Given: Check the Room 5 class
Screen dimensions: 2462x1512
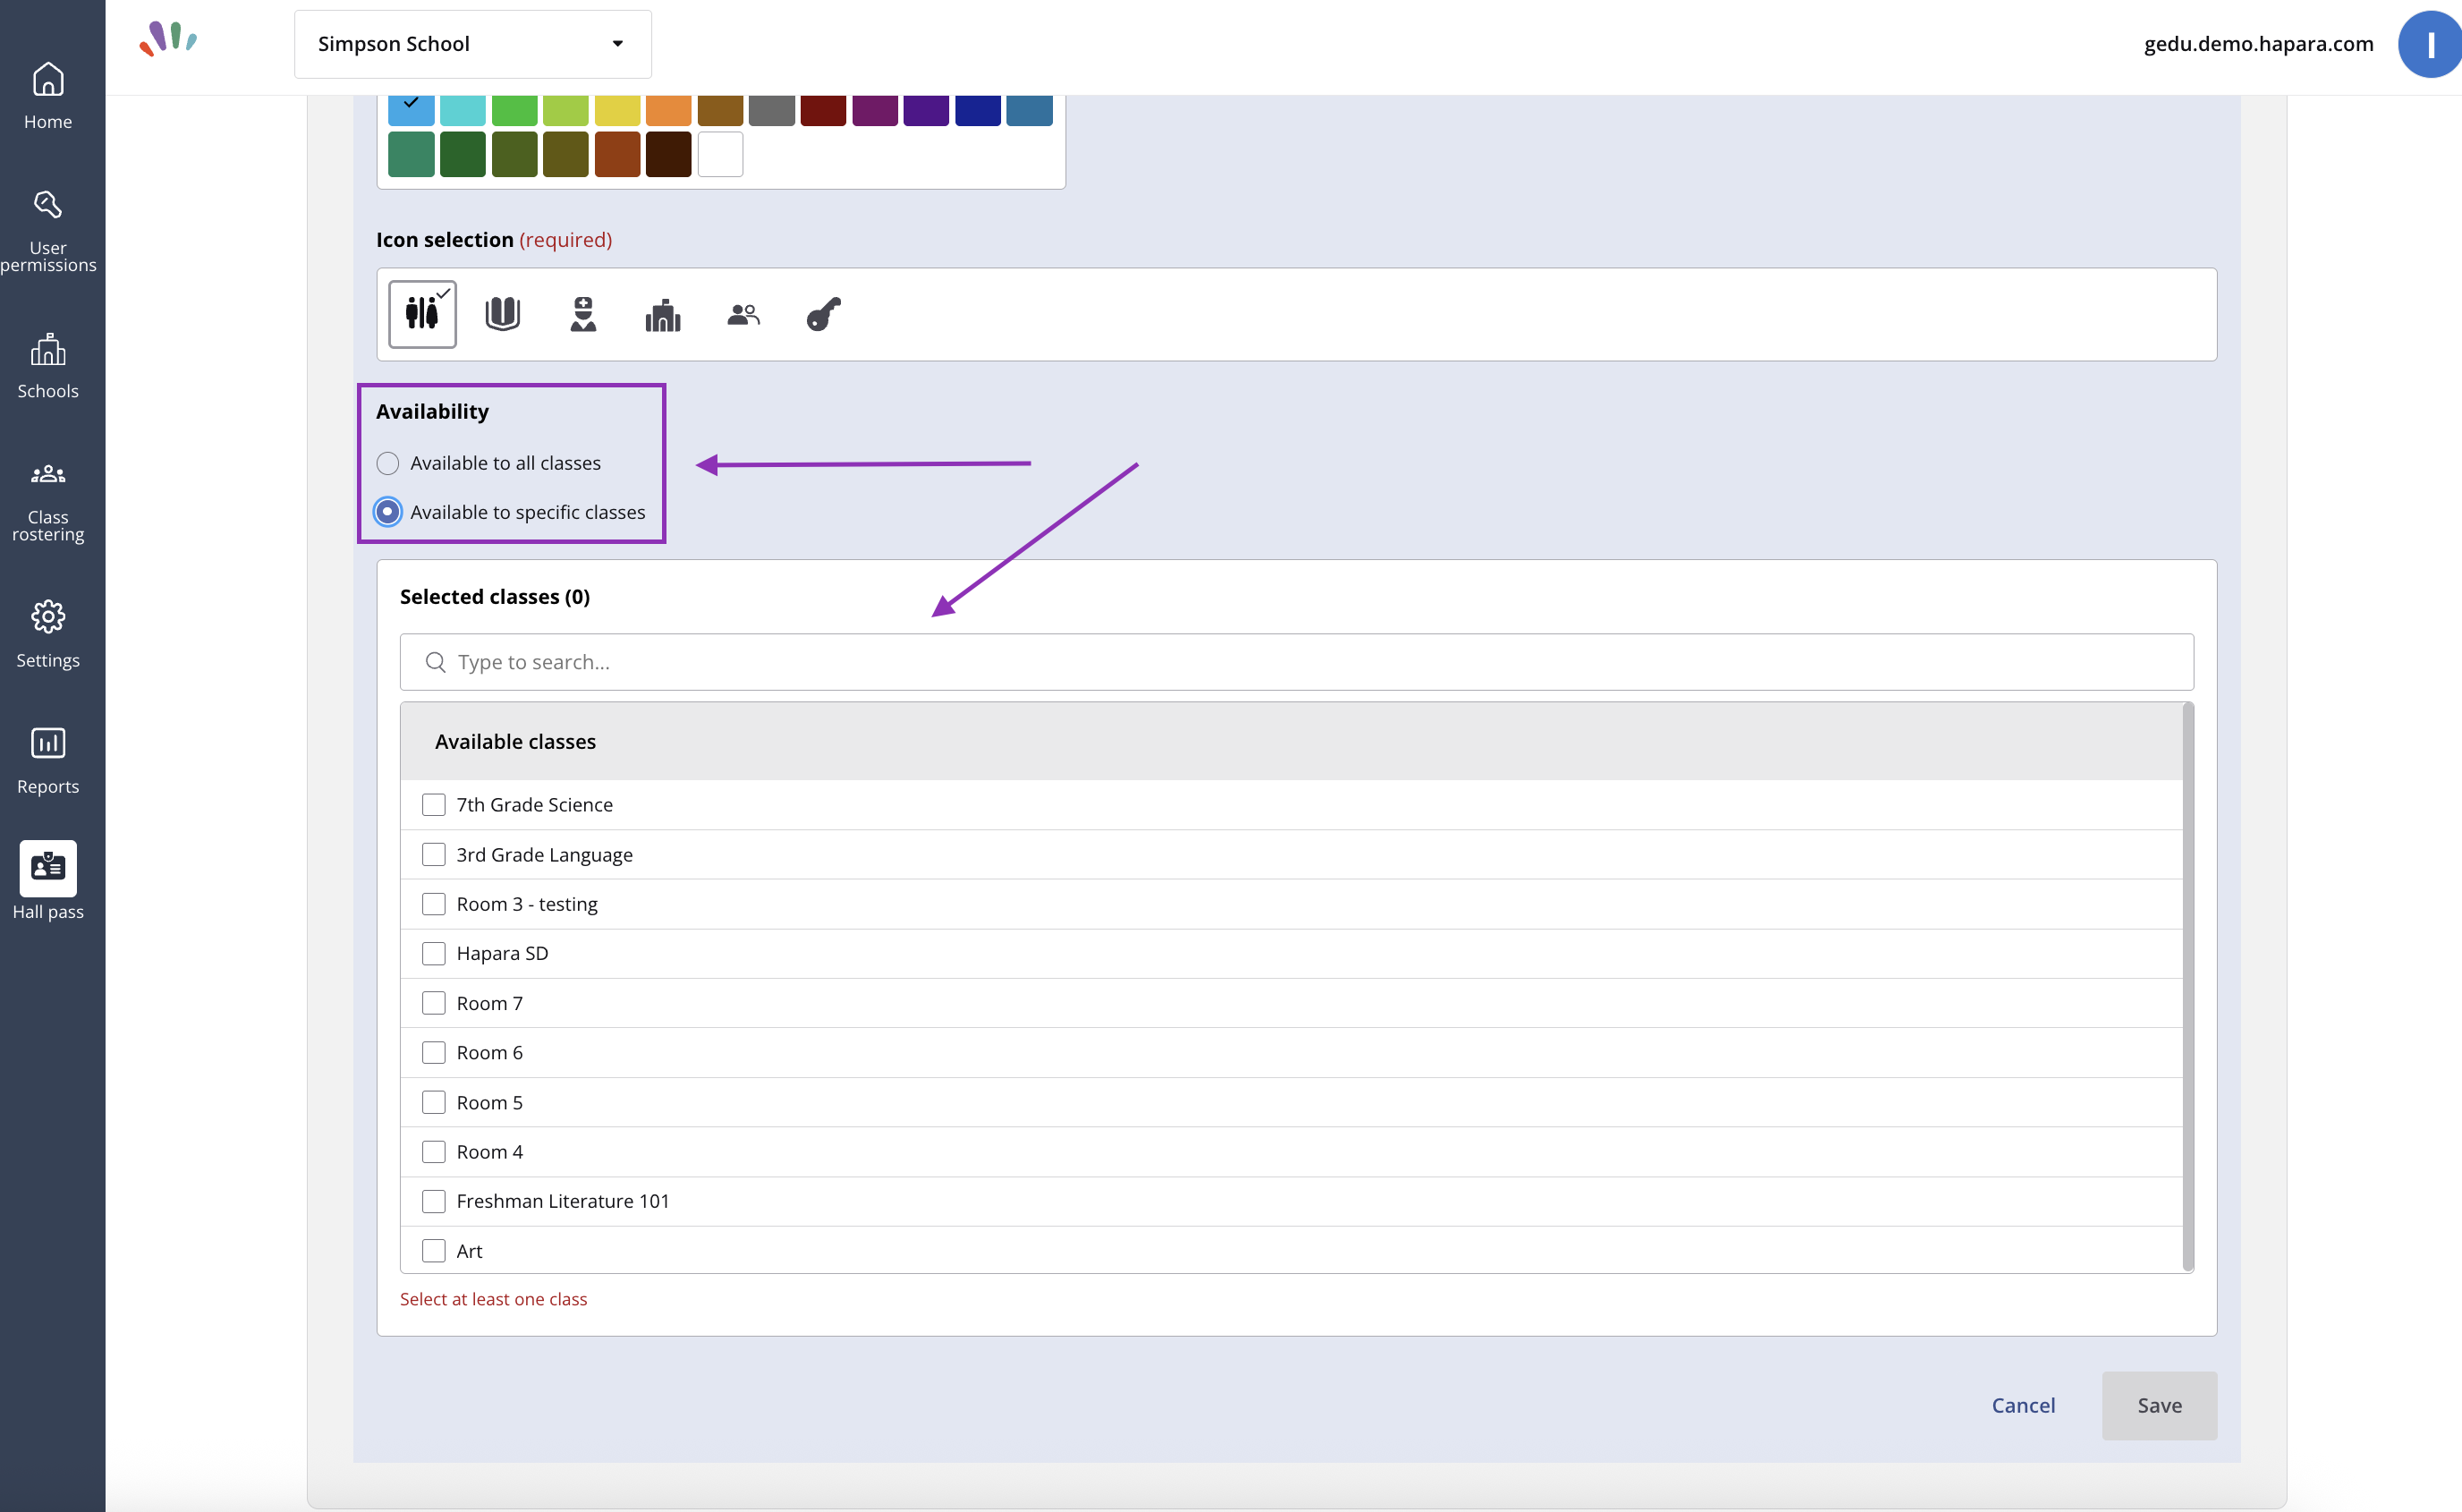Looking at the screenshot, I should pos(433,1102).
